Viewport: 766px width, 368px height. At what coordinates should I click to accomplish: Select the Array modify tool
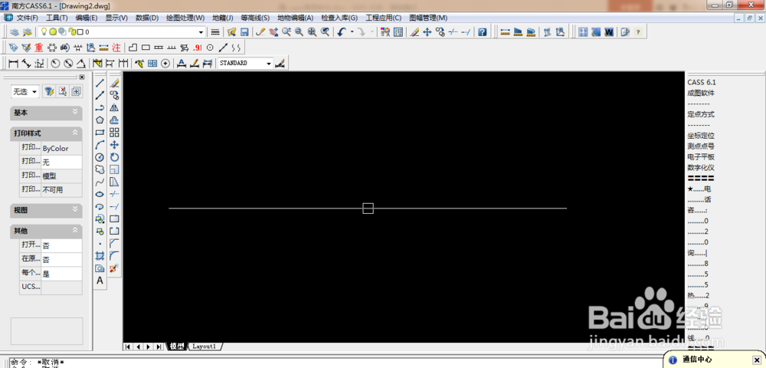(114, 133)
